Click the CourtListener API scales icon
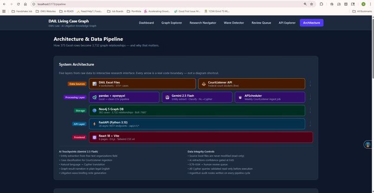 pyautogui.click(x=204, y=84)
